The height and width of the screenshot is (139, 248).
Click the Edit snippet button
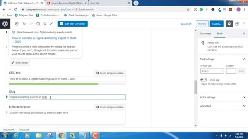(20, 63)
